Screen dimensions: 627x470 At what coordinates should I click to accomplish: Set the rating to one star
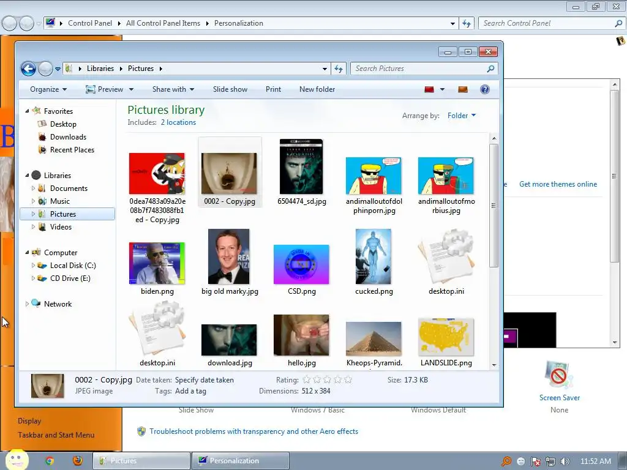click(x=307, y=379)
